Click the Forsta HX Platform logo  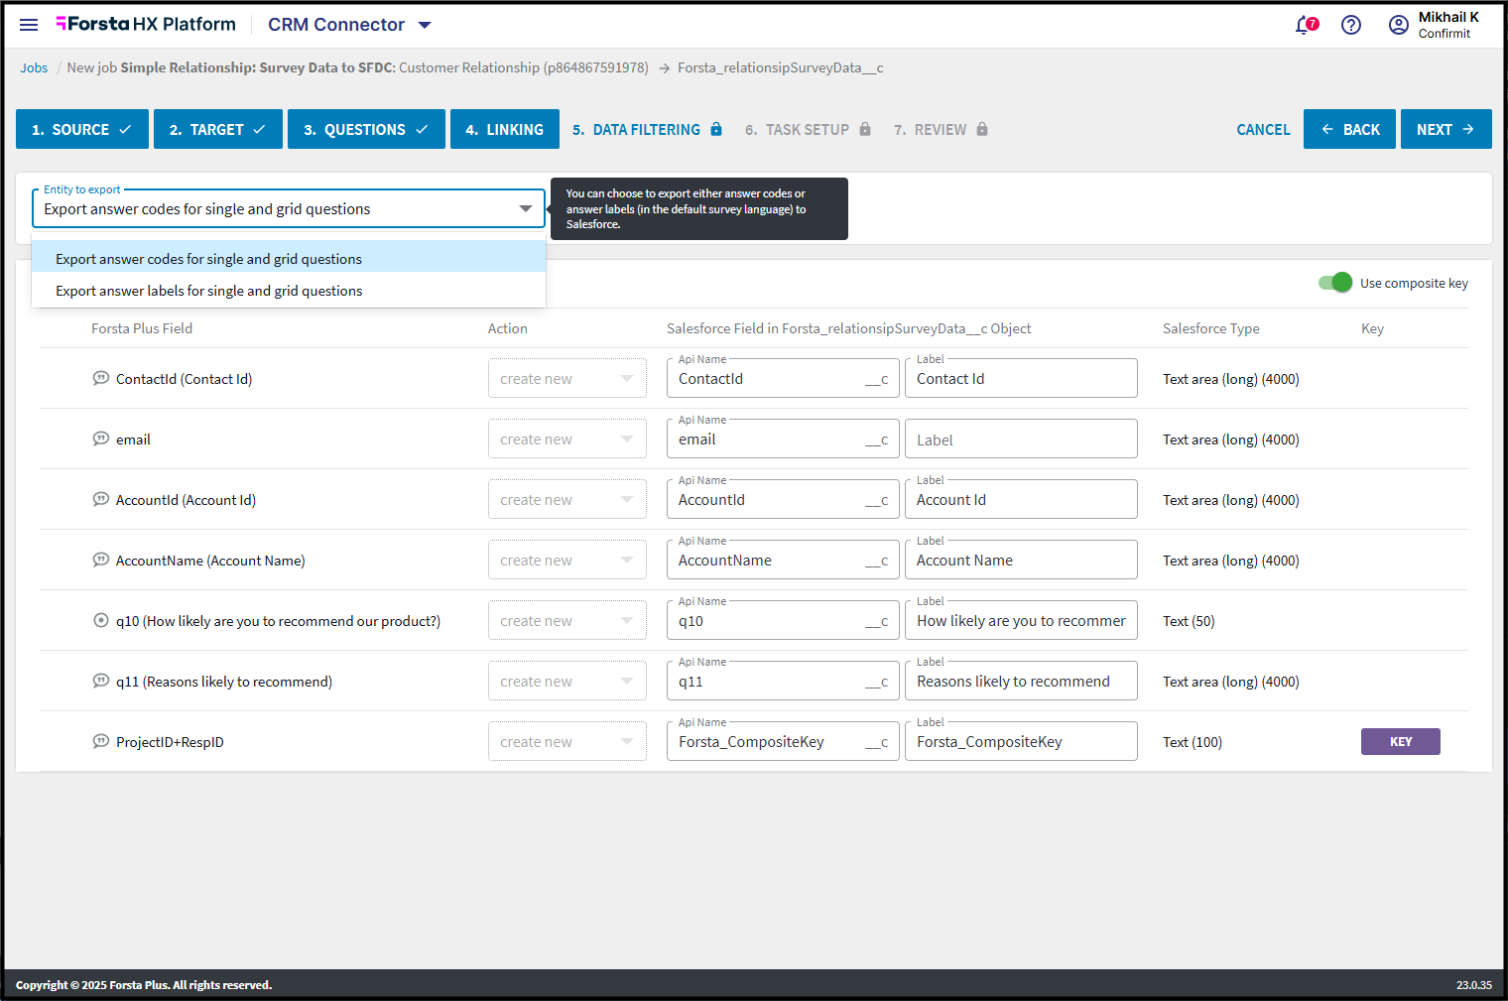point(146,24)
